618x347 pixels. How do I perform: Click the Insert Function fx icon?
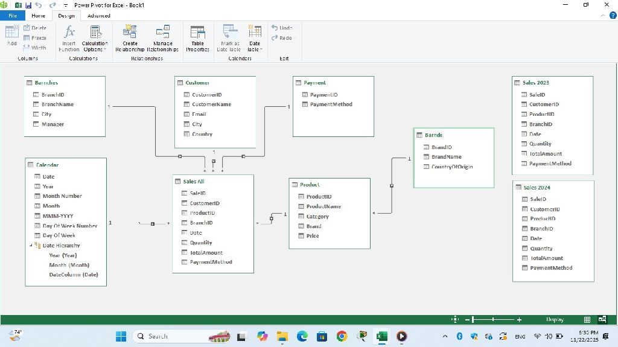pos(69,33)
